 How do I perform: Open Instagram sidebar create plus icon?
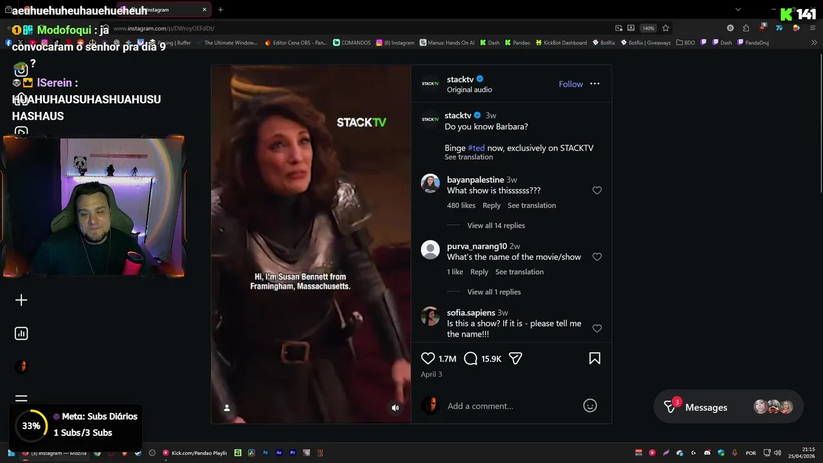coord(21,300)
